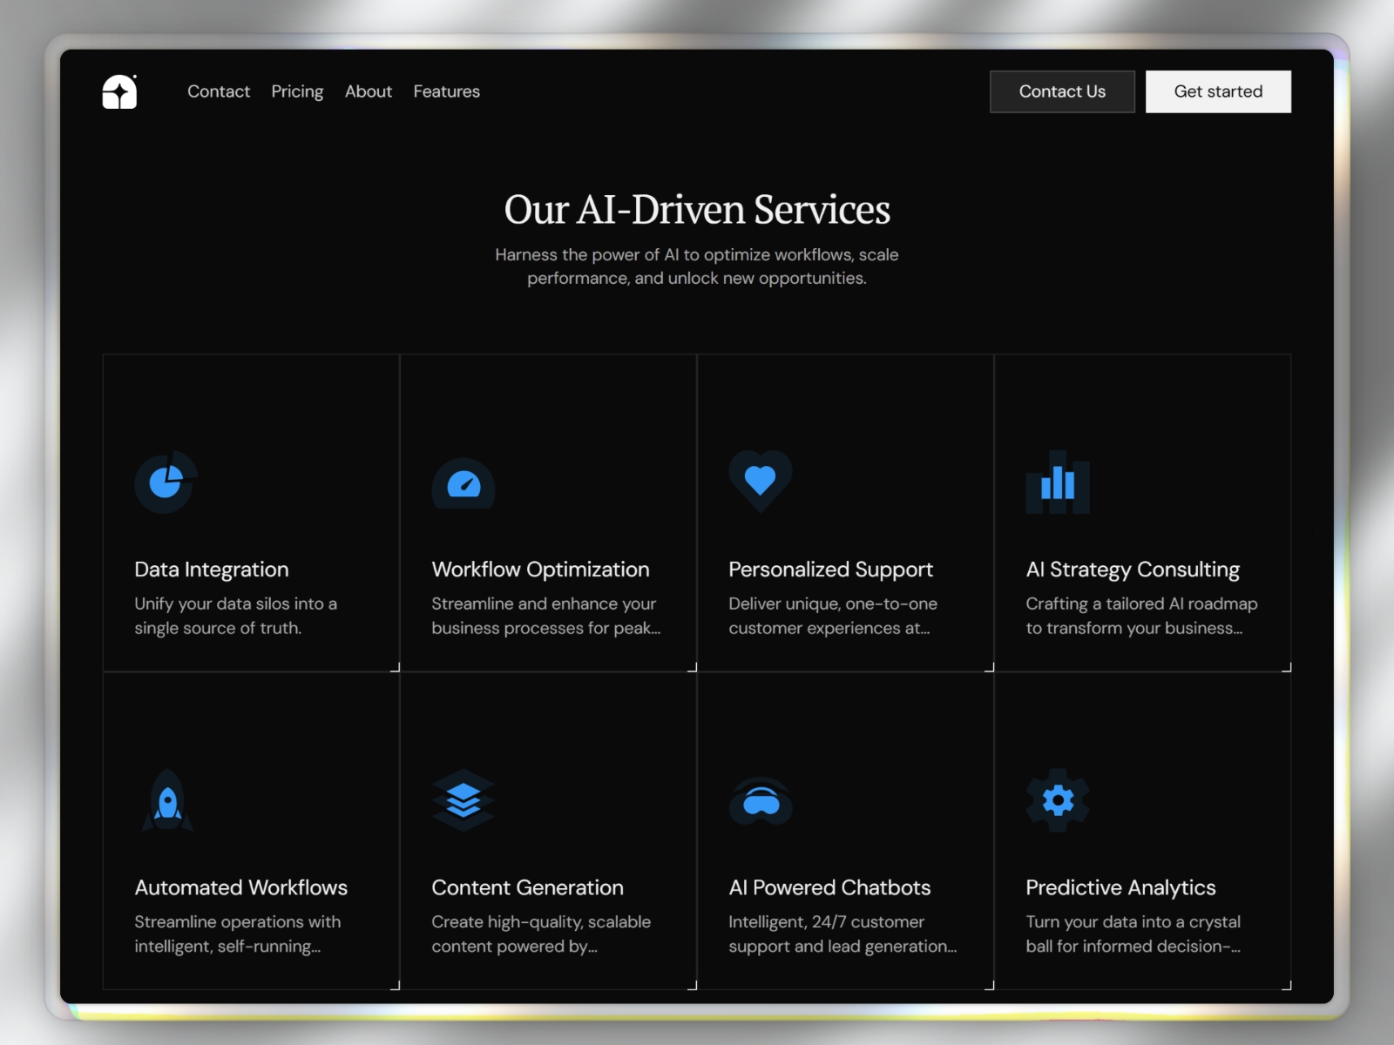Click the Get started button

[1218, 91]
